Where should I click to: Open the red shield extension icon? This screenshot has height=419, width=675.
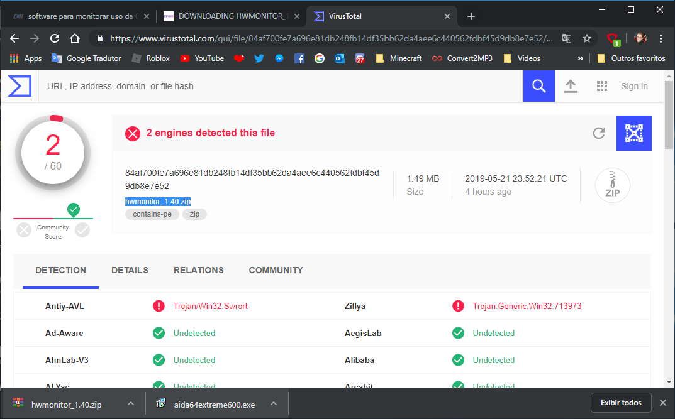pyautogui.click(x=613, y=39)
